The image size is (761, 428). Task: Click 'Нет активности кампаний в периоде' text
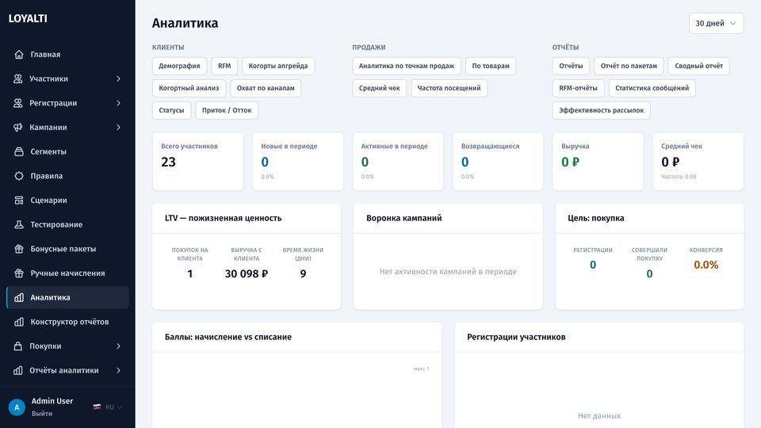(x=447, y=272)
